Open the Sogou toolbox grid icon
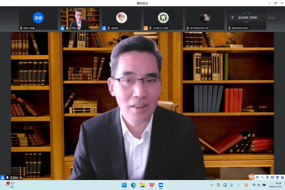 point(282,177)
